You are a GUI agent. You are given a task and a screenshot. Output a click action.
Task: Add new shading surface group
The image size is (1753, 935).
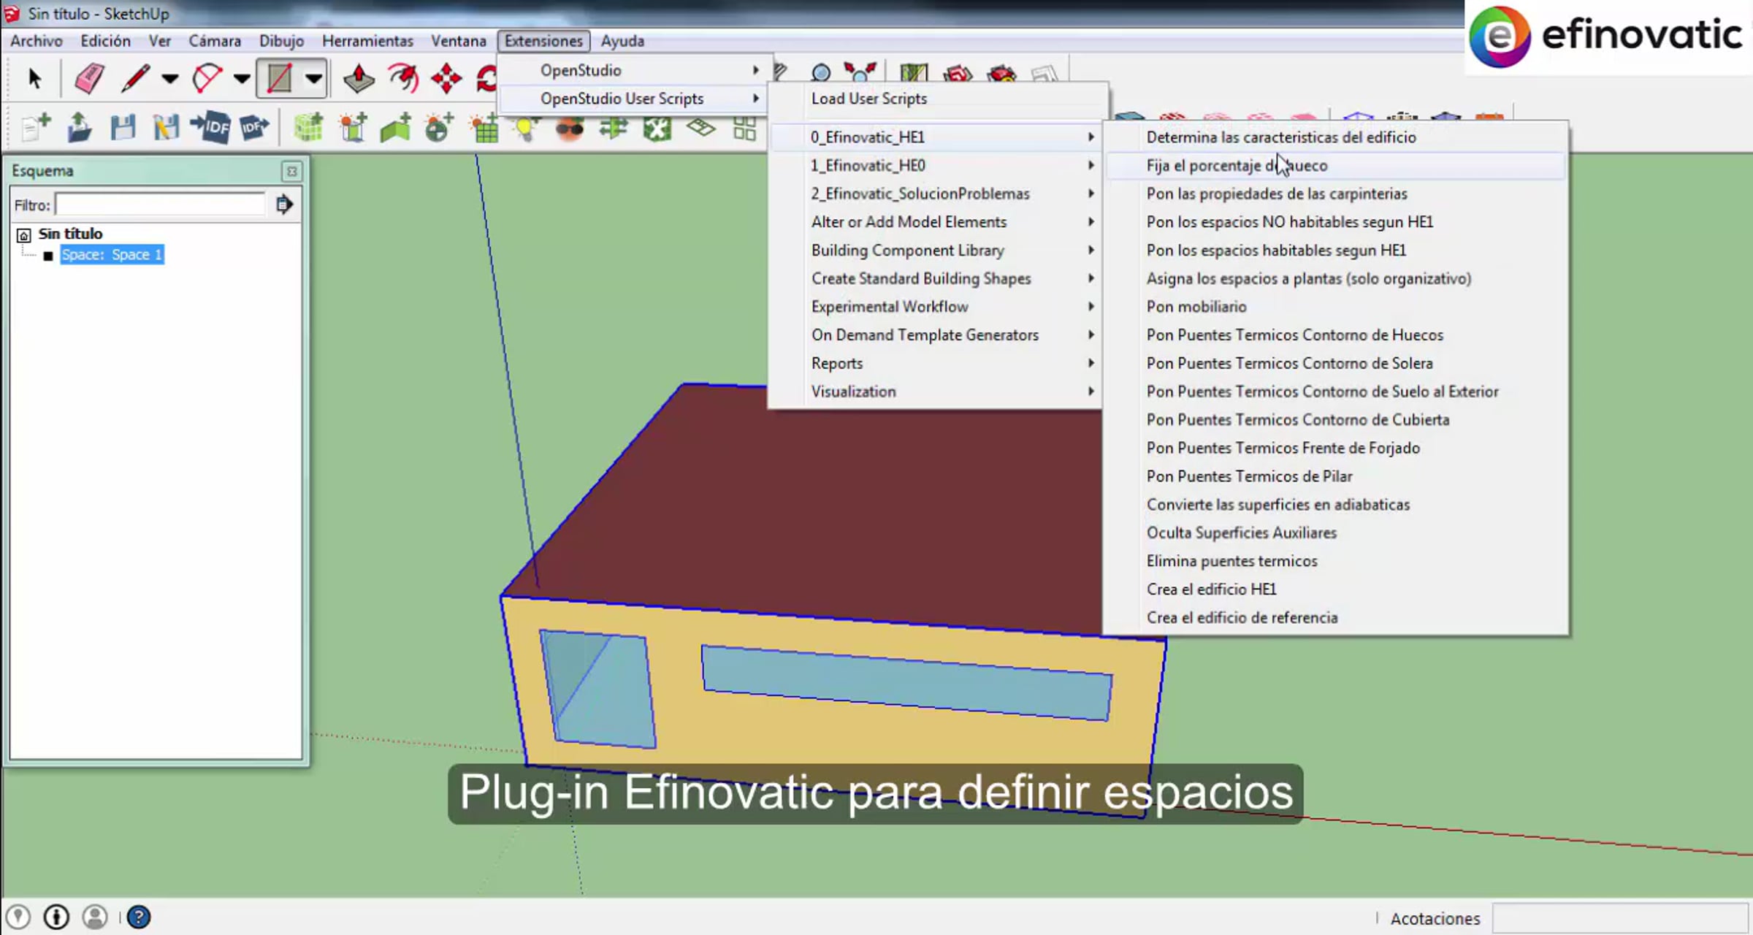pos(352,128)
